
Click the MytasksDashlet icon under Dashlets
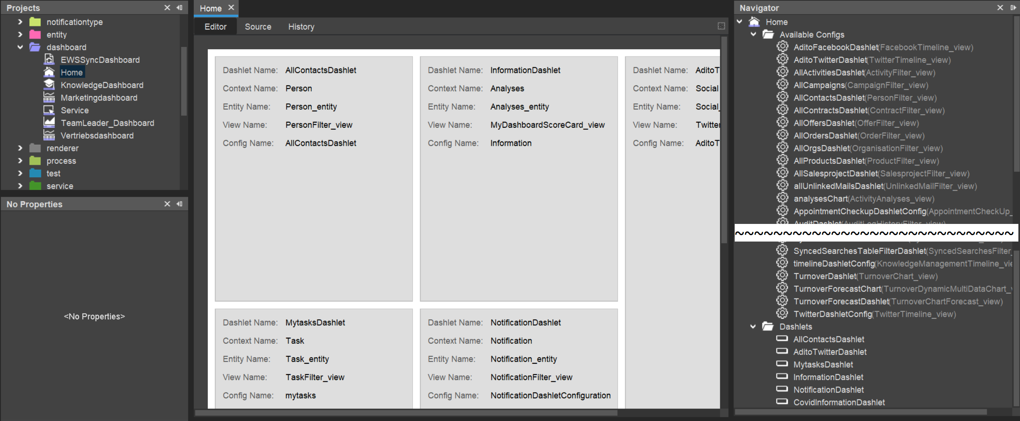(782, 364)
